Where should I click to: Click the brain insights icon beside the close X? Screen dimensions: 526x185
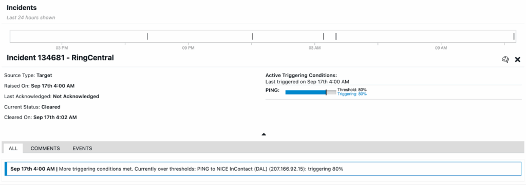click(x=505, y=59)
